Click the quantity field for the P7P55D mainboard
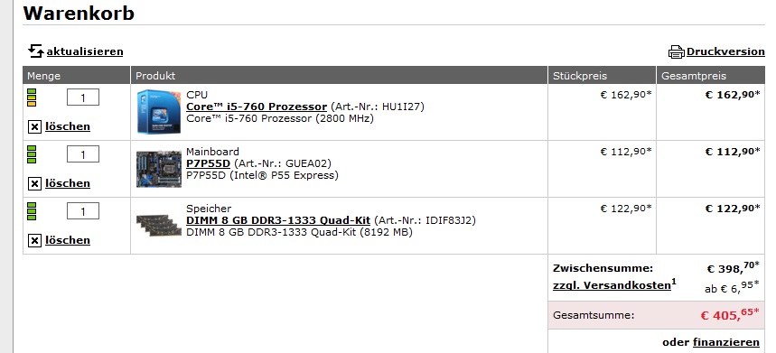This screenshot has width=776, height=353. [83, 154]
